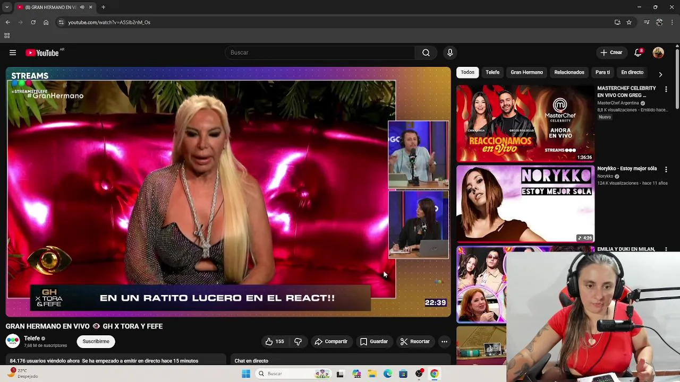This screenshot has height=382, width=680.
Task: Open media controls in browser toolbar
Action: (647, 22)
